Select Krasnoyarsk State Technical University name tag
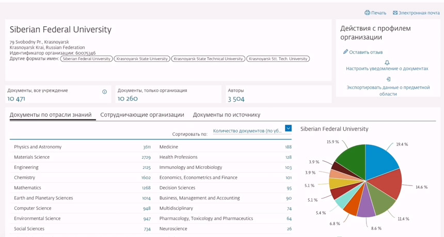 208,59
